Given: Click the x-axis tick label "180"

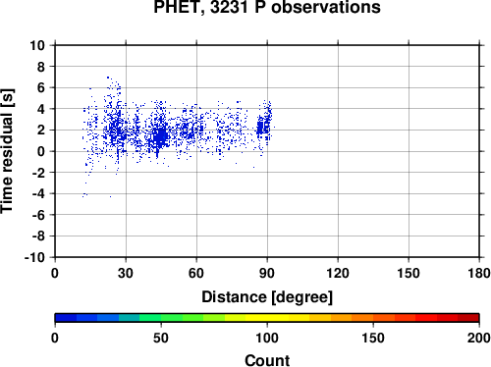Looking at the screenshot, I should click(479, 273).
